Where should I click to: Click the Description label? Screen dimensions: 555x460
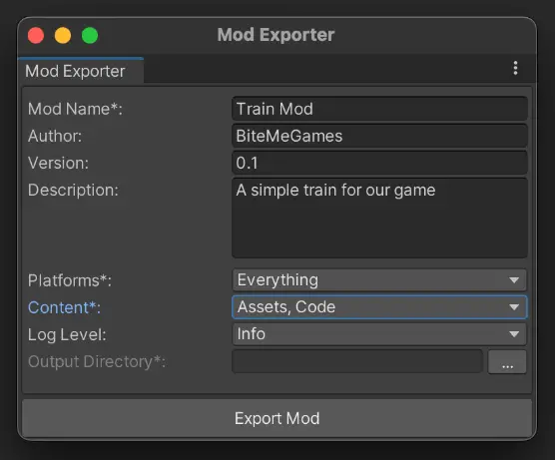click(73, 190)
